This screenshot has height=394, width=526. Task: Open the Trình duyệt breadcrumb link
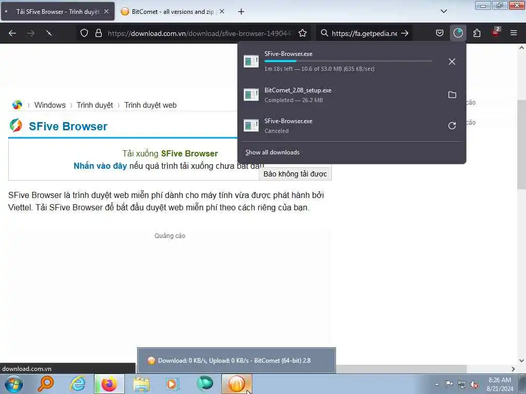click(95, 105)
